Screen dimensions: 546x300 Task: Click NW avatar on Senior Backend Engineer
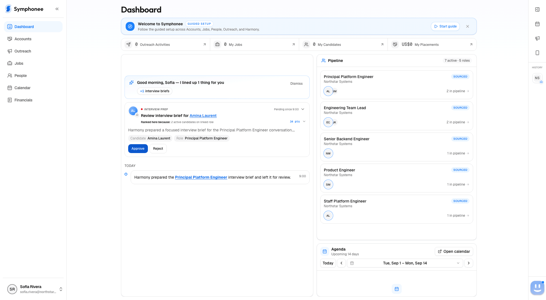pyautogui.click(x=328, y=153)
